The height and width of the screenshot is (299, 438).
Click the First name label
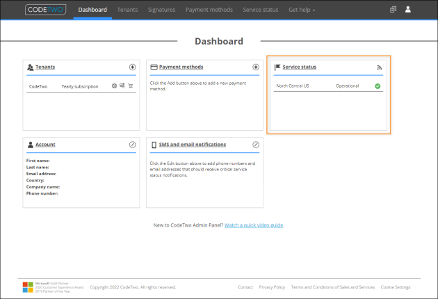coord(38,161)
